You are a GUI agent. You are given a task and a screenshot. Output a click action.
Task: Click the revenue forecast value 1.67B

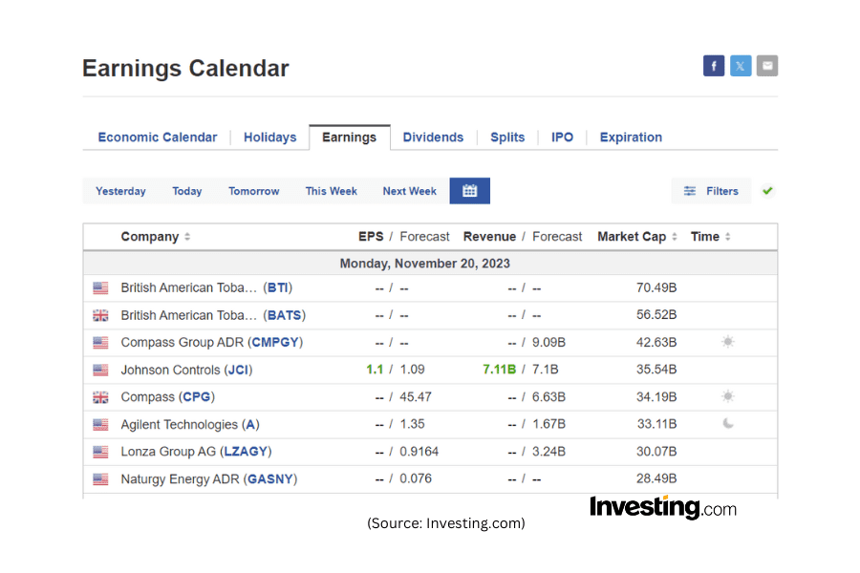tap(548, 424)
